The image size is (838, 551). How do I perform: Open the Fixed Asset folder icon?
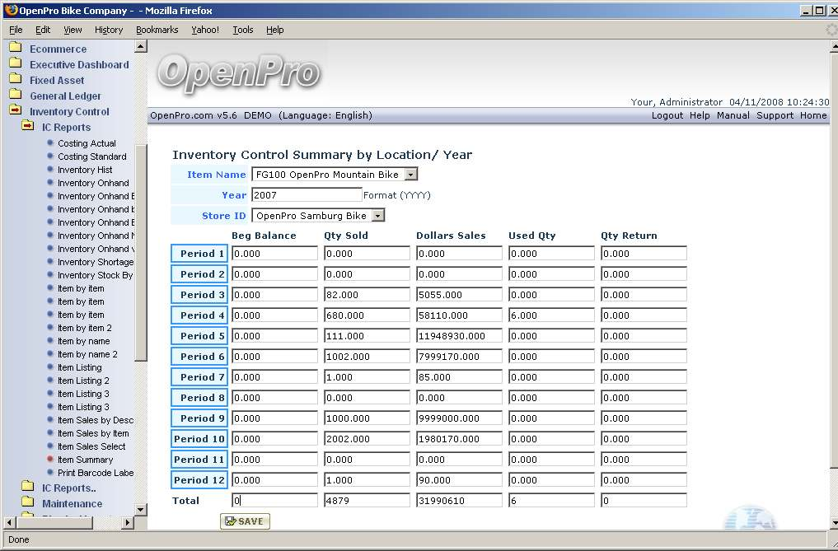click(15, 80)
